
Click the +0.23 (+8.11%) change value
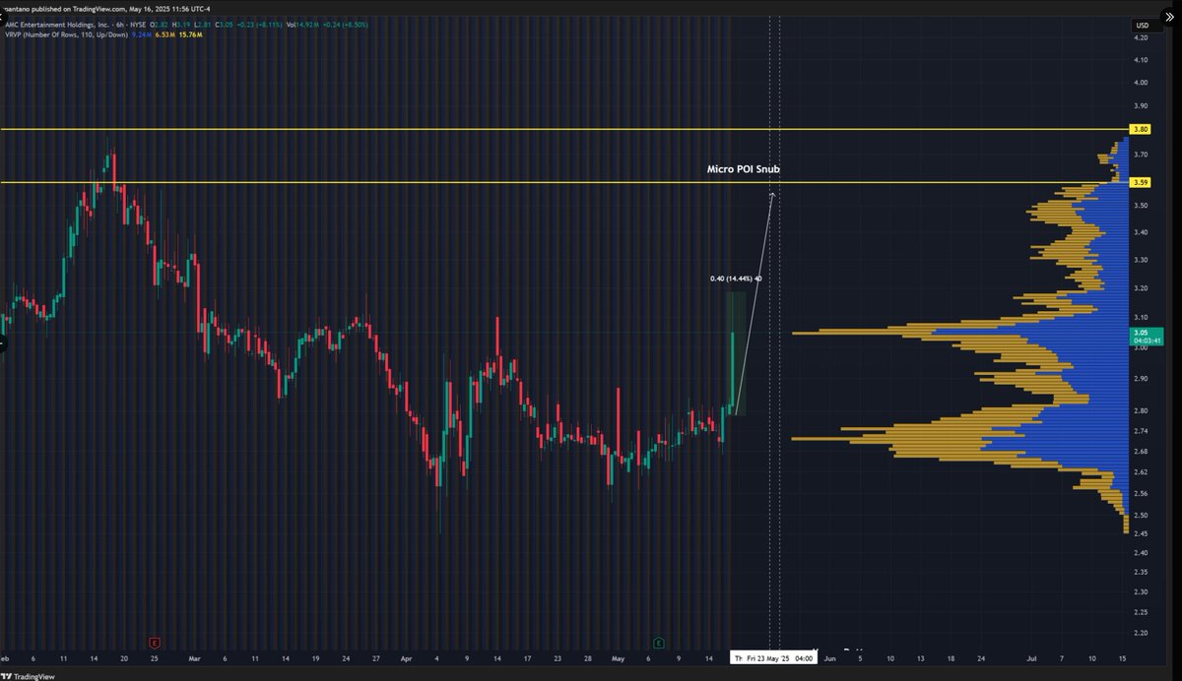(x=259, y=25)
